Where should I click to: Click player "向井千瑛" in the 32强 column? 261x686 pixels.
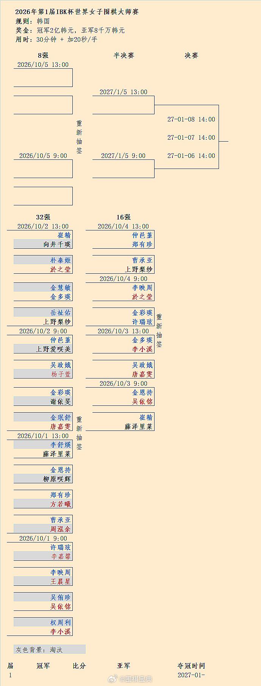57,244
